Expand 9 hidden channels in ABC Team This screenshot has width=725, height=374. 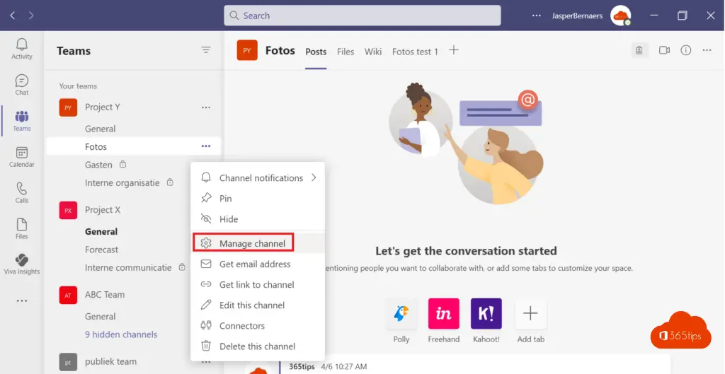[121, 334]
